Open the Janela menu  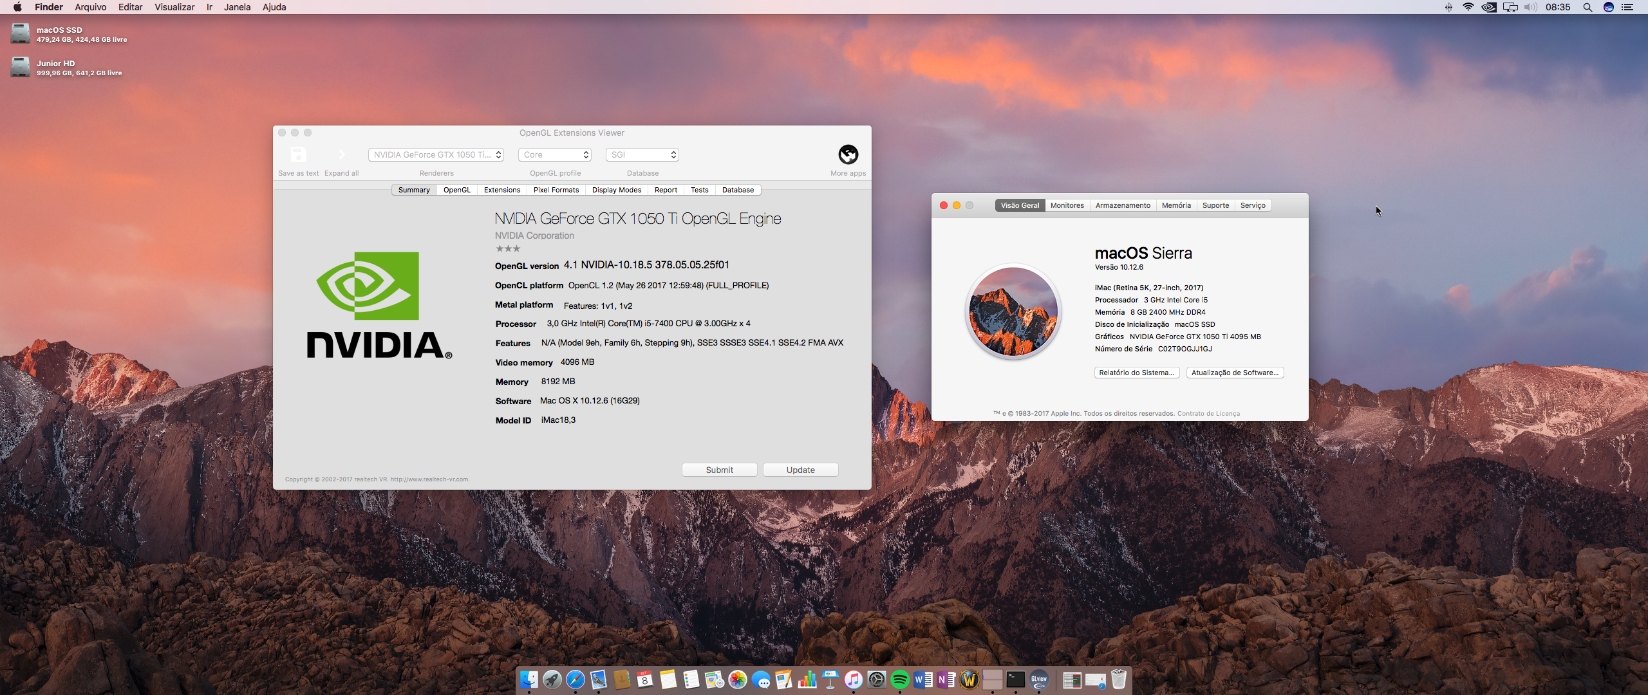click(237, 7)
